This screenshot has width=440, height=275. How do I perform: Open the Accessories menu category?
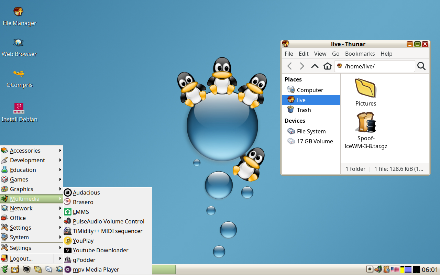[31, 151]
